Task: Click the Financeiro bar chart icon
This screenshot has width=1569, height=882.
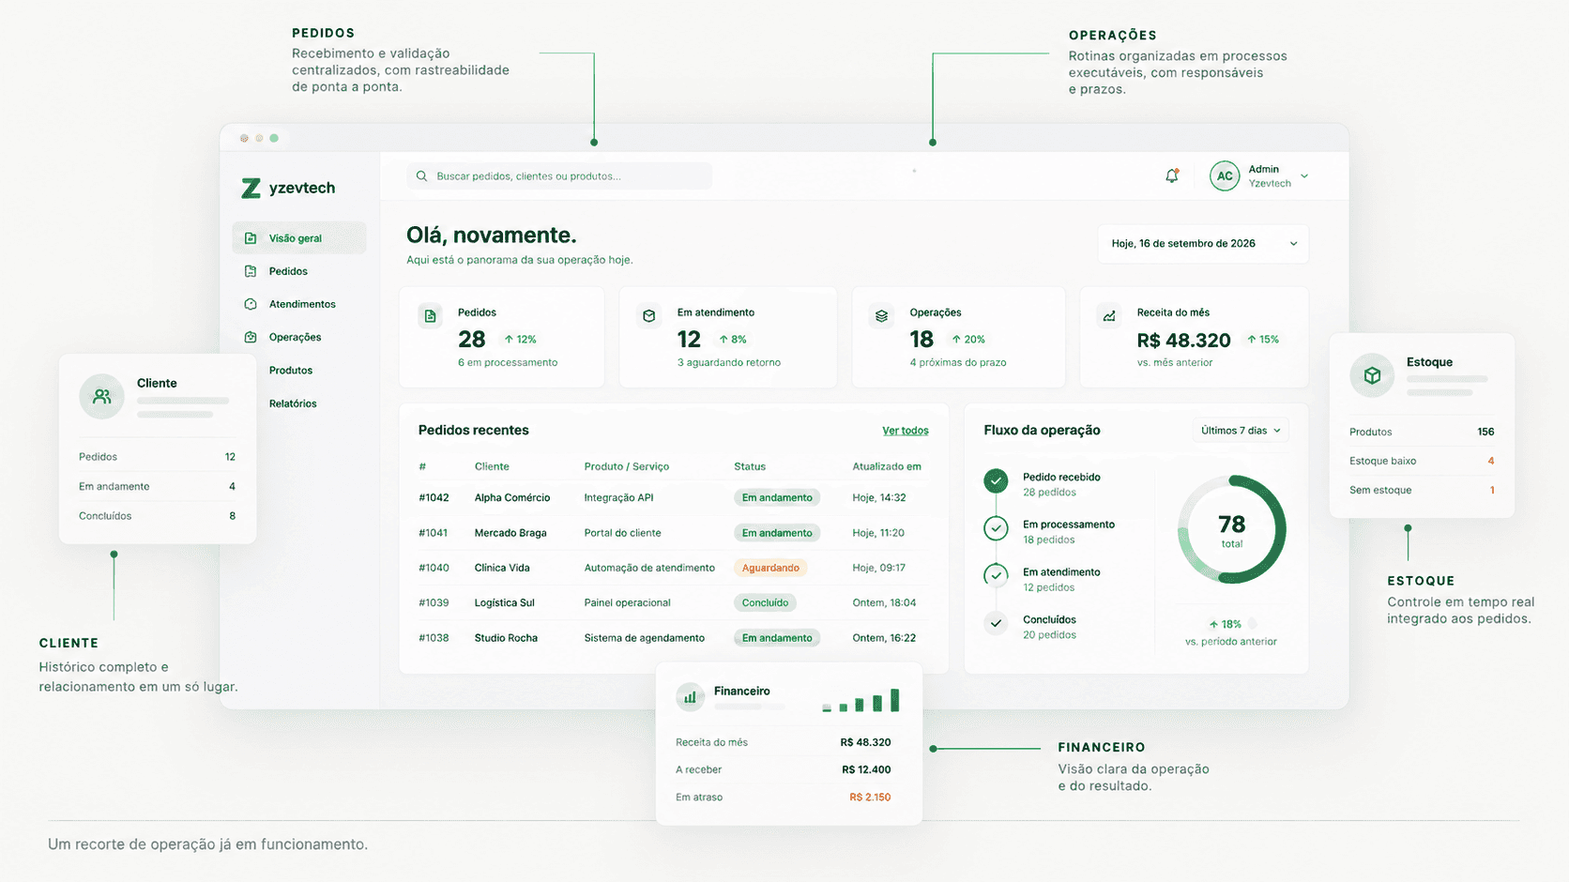Action: (x=691, y=697)
